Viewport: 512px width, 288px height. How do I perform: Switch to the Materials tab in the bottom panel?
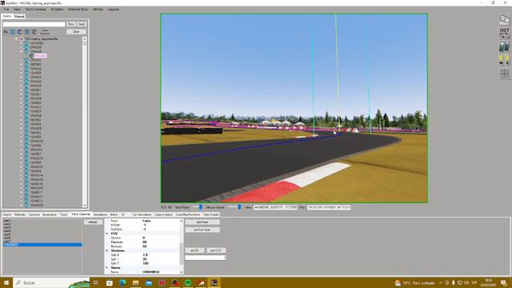click(20, 214)
